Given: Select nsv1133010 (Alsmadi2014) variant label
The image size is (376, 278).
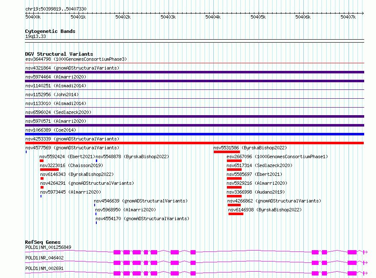Looking at the screenshot, I should click(56, 103).
